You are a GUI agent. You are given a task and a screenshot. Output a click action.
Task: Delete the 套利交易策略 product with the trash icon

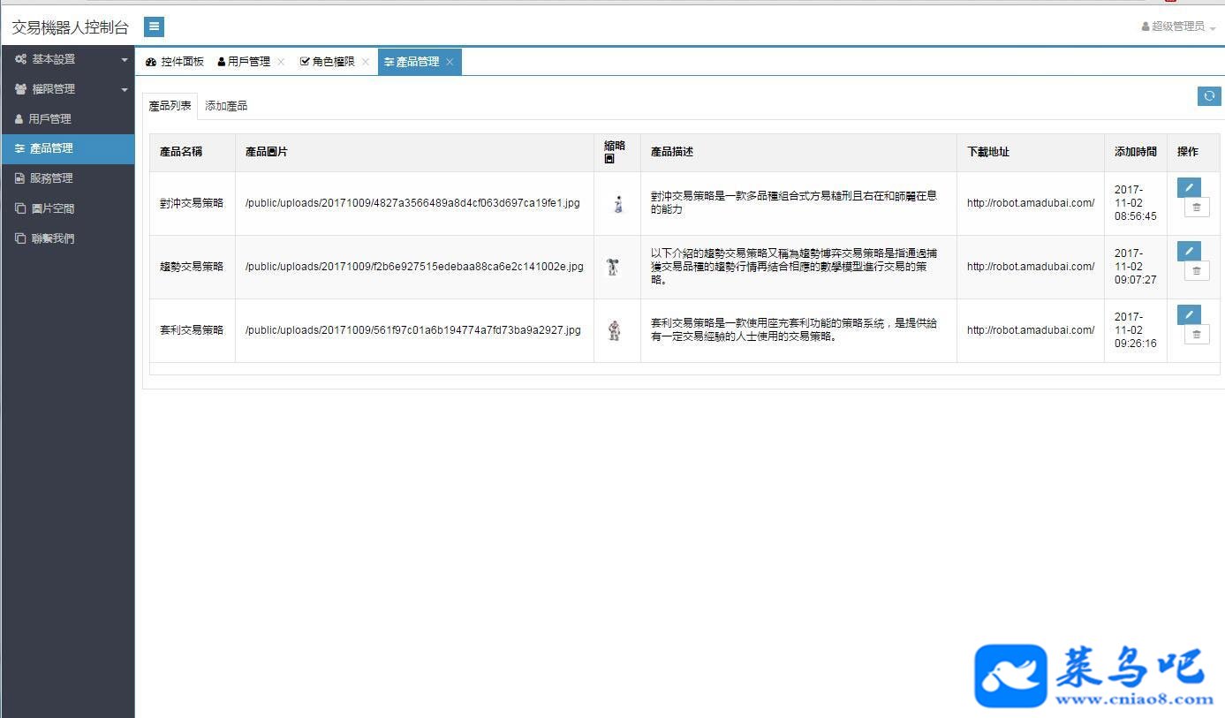point(1197,334)
